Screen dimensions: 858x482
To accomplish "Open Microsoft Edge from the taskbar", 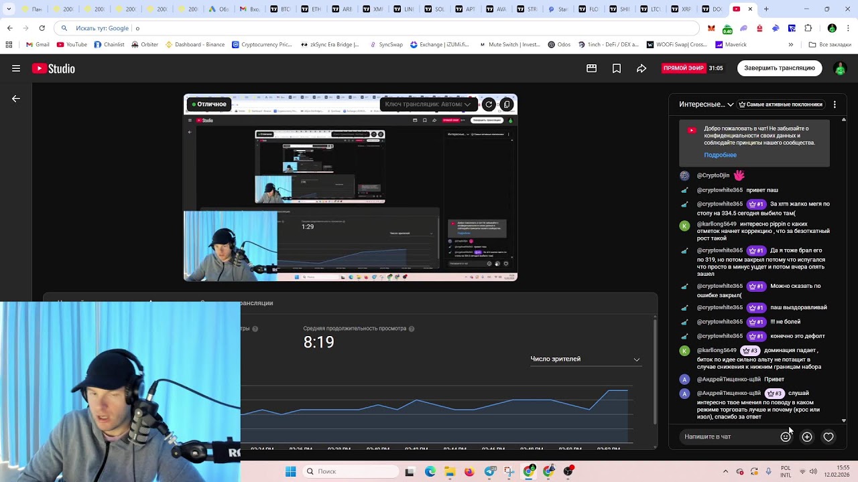I will pos(430,471).
